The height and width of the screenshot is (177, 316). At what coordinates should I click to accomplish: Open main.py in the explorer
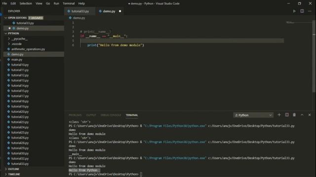[x=16, y=59]
